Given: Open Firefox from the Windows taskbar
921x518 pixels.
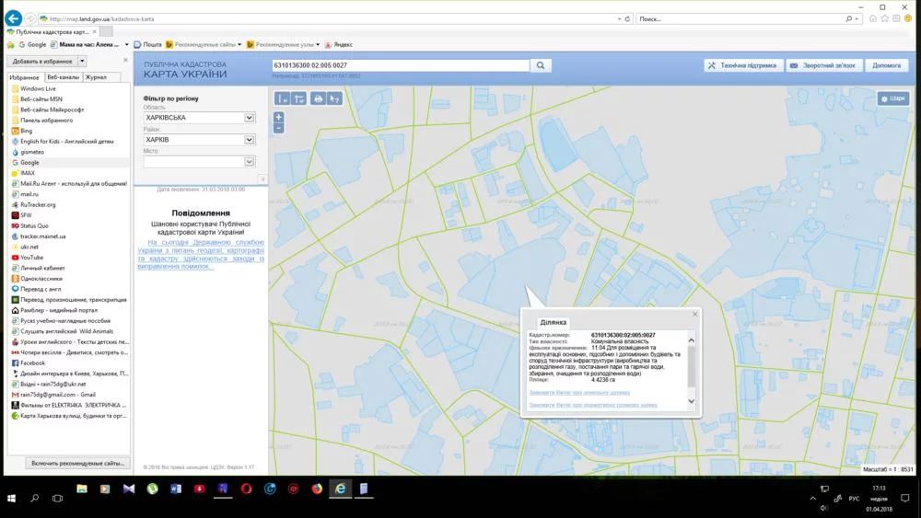Looking at the screenshot, I should click(317, 489).
